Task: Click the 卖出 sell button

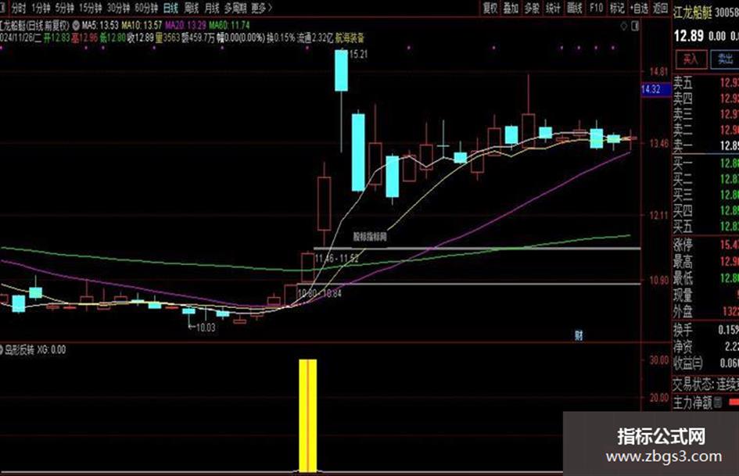Action: coord(725,59)
